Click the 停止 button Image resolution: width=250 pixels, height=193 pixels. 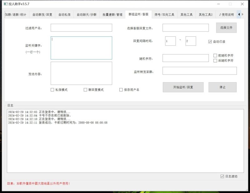tap(222, 87)
